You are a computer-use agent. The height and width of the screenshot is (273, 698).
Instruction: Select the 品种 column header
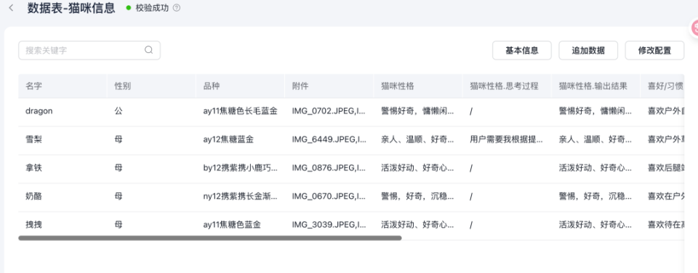click(x=240, y=86)
